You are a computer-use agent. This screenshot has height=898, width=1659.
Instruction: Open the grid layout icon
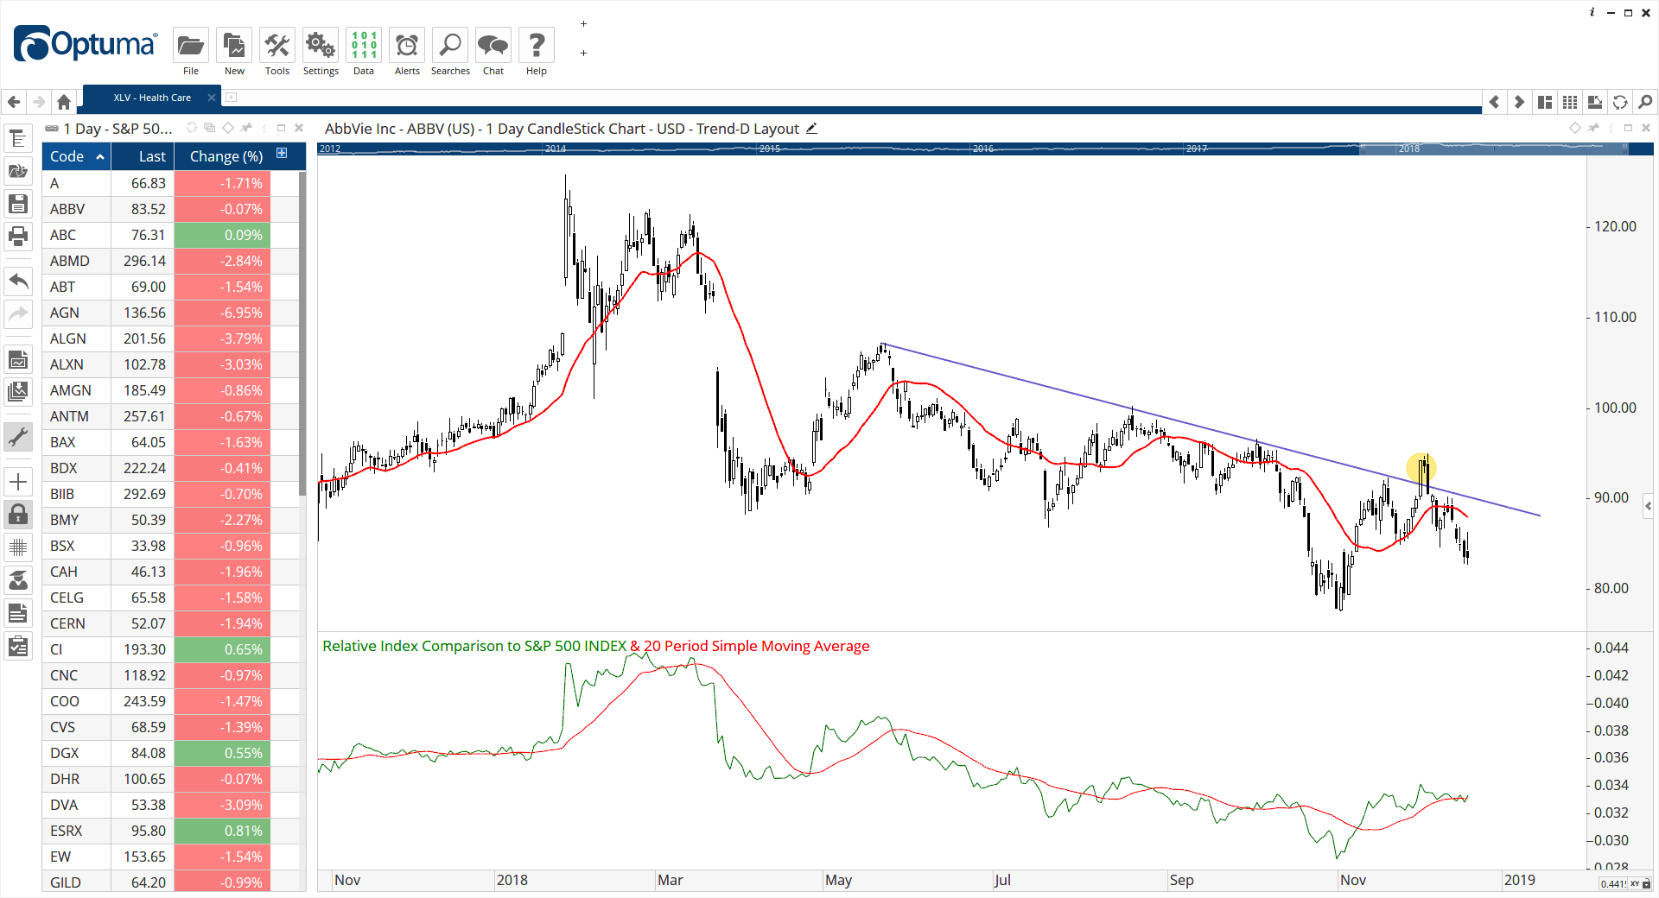[x=1570, y=102]
